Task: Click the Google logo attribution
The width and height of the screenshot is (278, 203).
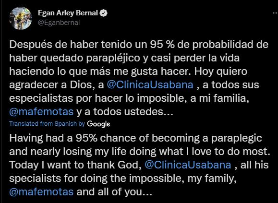Action: pos(98,124)
